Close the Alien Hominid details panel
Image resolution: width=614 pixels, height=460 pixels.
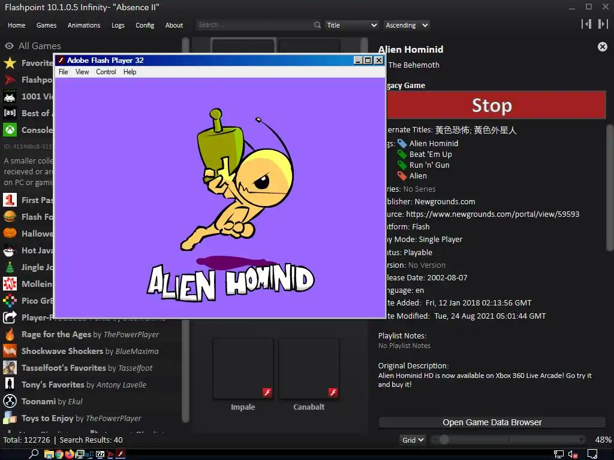tap(602, 47)
